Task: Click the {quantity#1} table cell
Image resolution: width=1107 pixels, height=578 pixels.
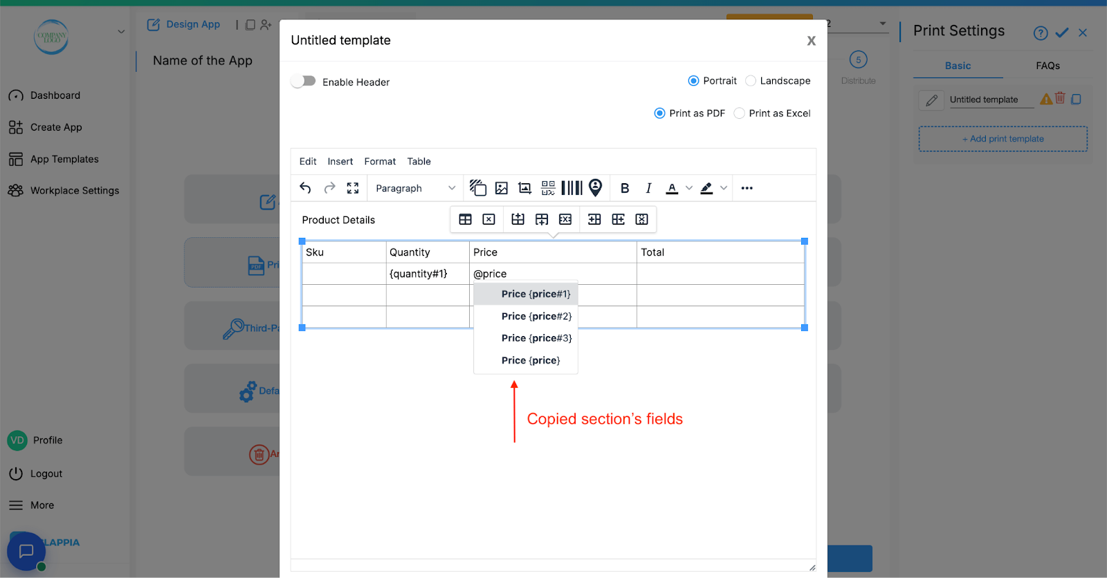Action: point(428,274)
